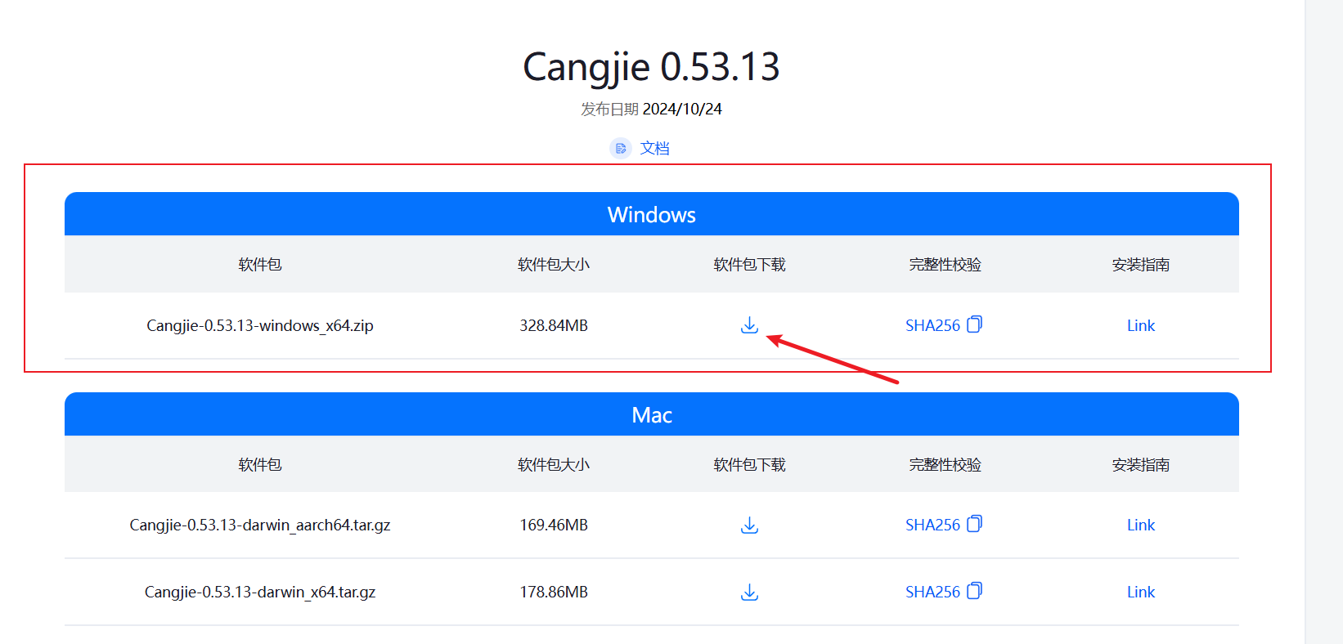
Task: Click 软件包 column header in Windows table
Action: pyautogui.click(x=260, y=264)
